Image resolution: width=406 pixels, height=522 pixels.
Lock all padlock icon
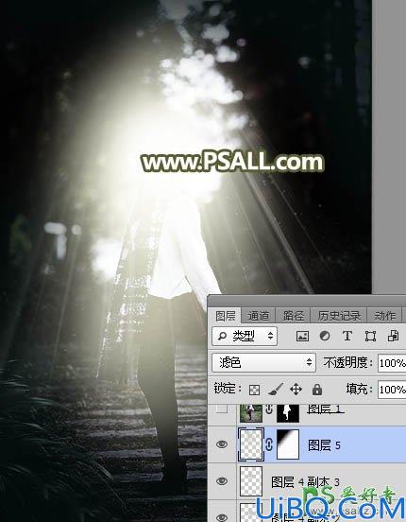[317, 390]
